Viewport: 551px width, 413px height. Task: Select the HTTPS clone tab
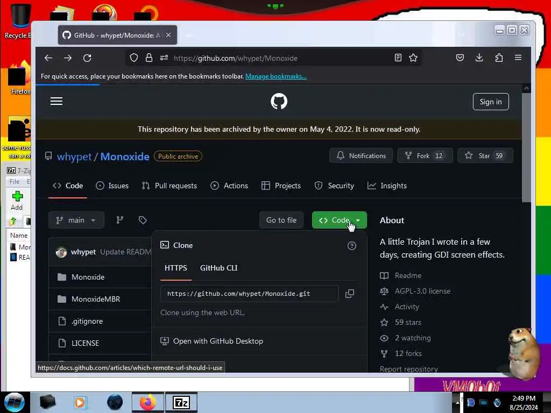(176, 268)
